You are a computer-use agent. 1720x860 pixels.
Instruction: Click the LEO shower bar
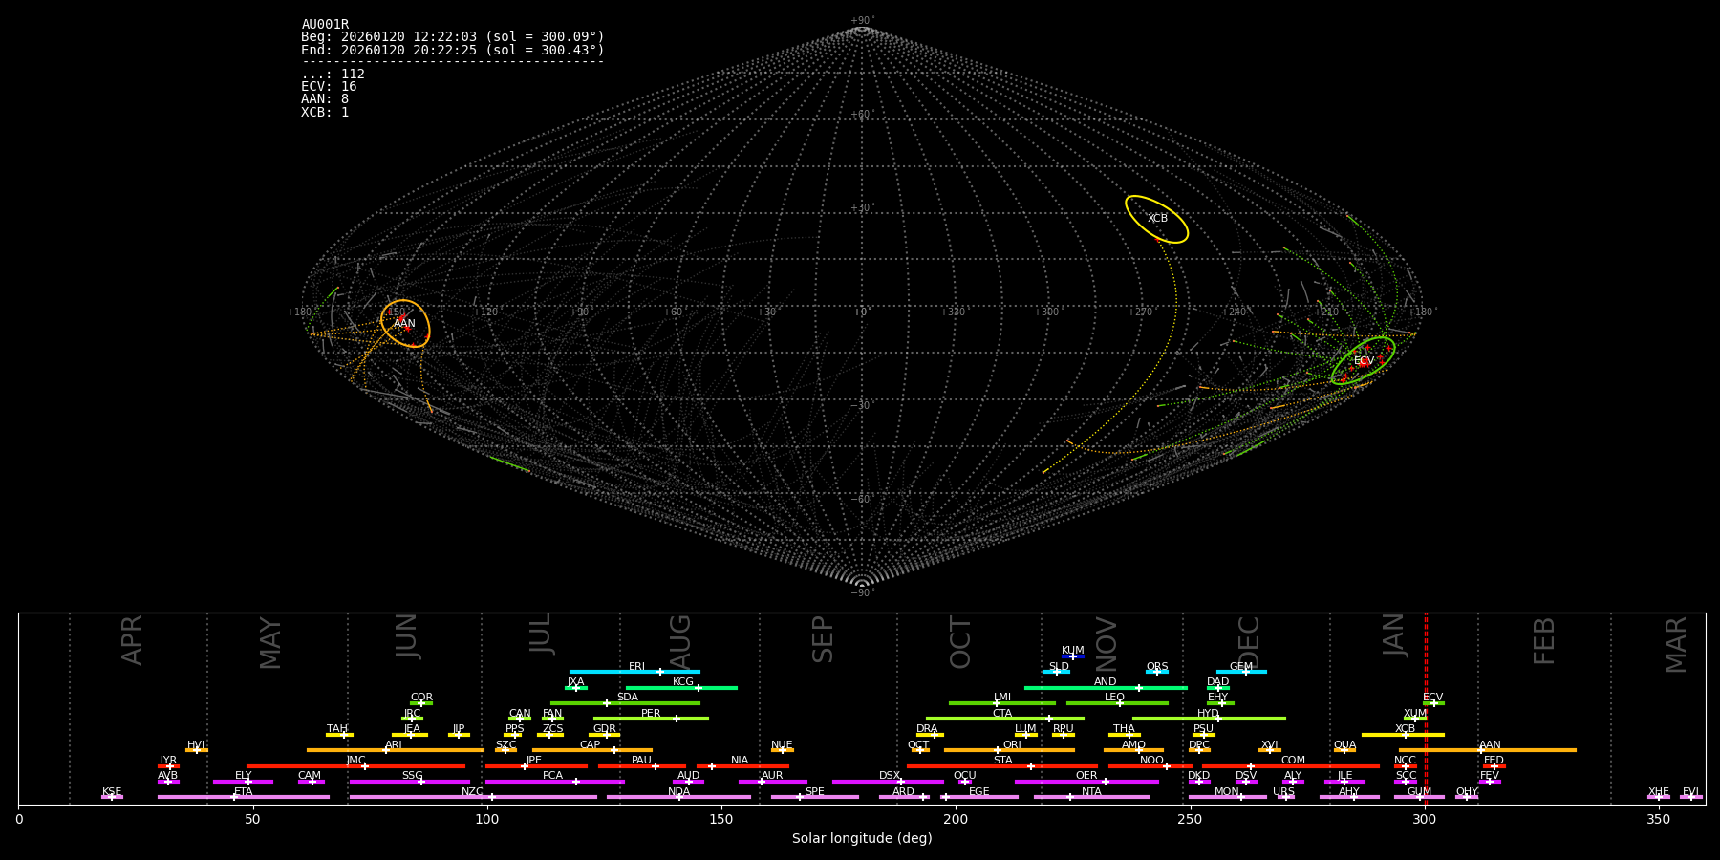tap(1117, 703)
